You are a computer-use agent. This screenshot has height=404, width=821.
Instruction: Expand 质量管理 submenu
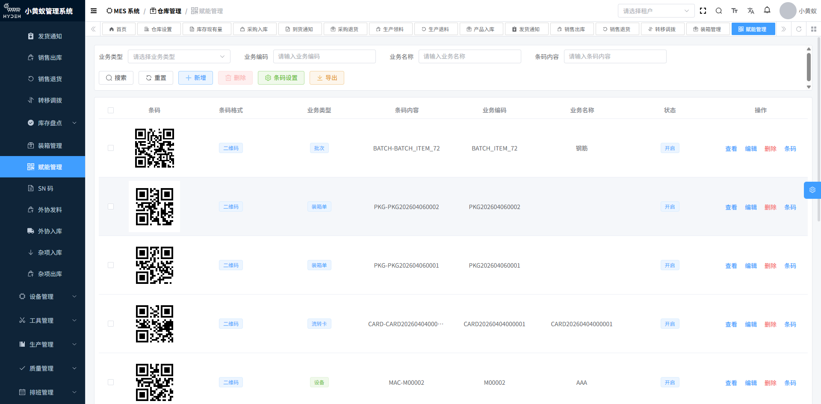[x=43, y=369]
